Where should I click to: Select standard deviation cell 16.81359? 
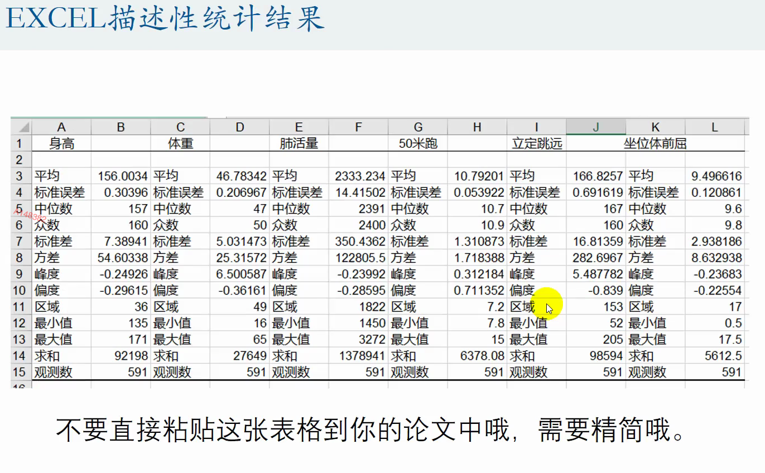pos(596,242)
